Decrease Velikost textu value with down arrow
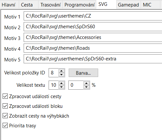Screen dimensions: 162x140 [x=62, y=87]
